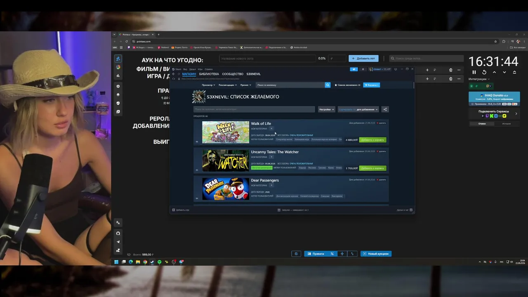This screenshot has height=297, width=528.
Task: Click Добавить лот button
Action: (363, 59)
